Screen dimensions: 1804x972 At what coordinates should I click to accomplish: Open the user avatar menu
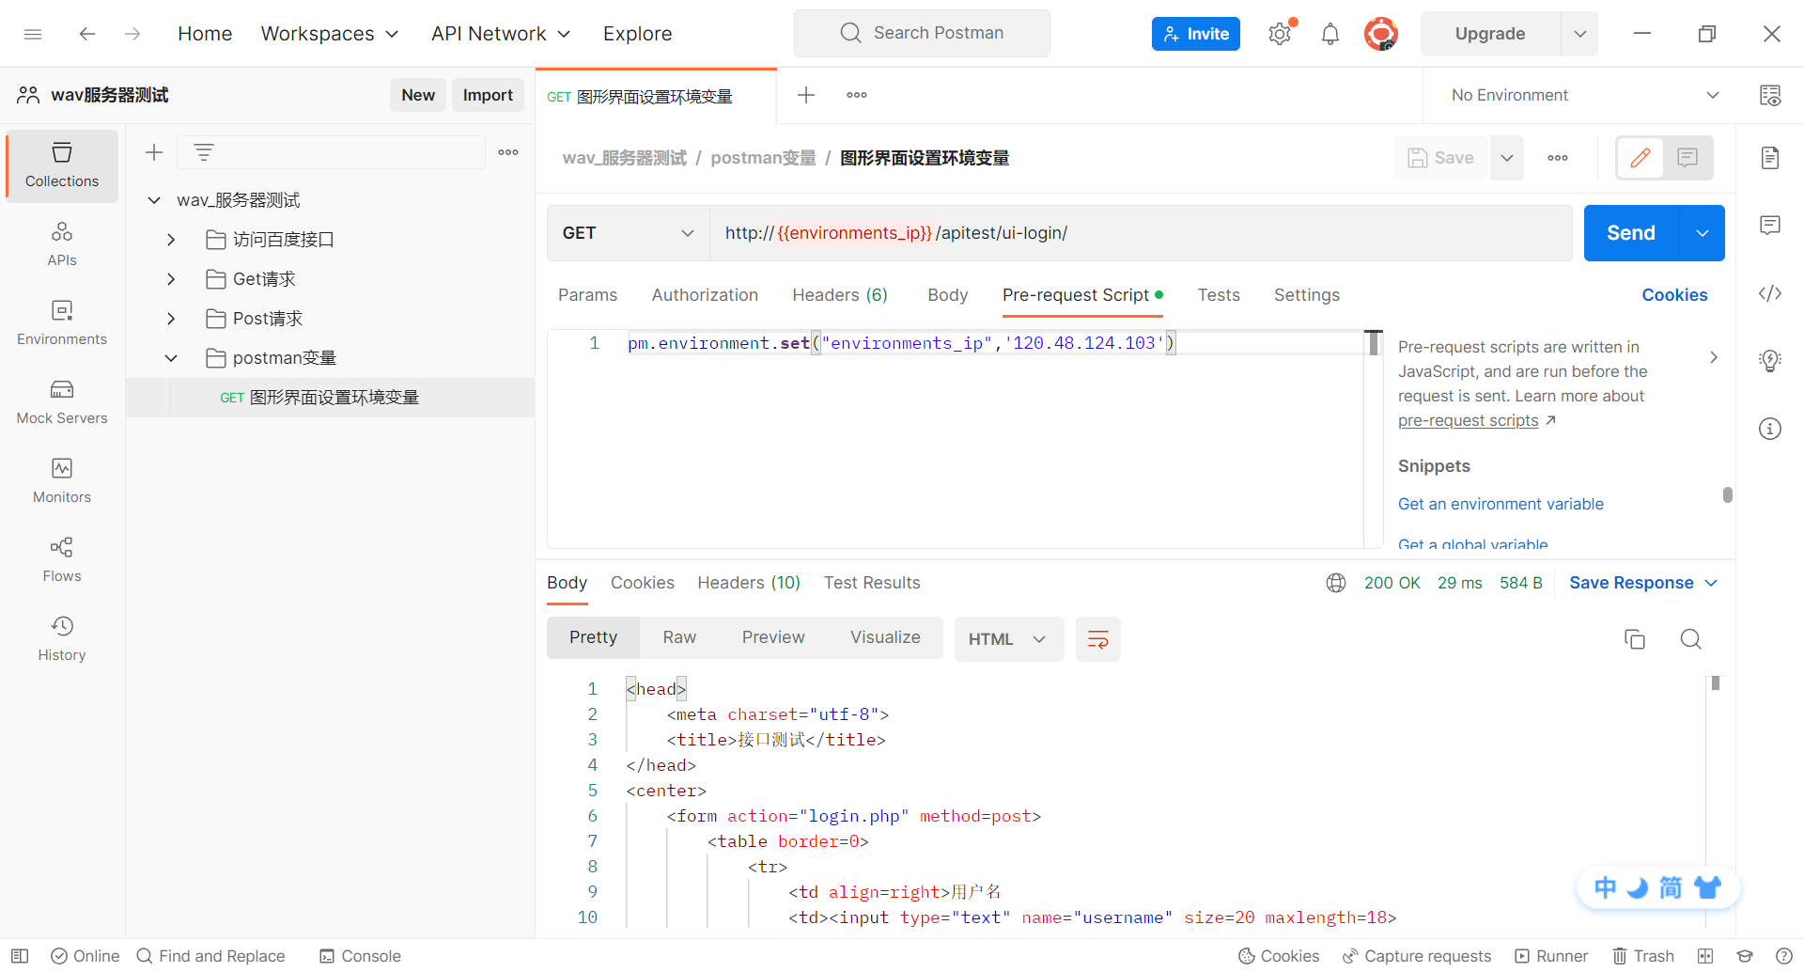tap(1381, 34)
